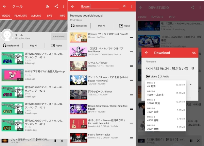The image size is (204, 146).
Task: Open クール channel videos in Popup
Action: pos(56,45)
